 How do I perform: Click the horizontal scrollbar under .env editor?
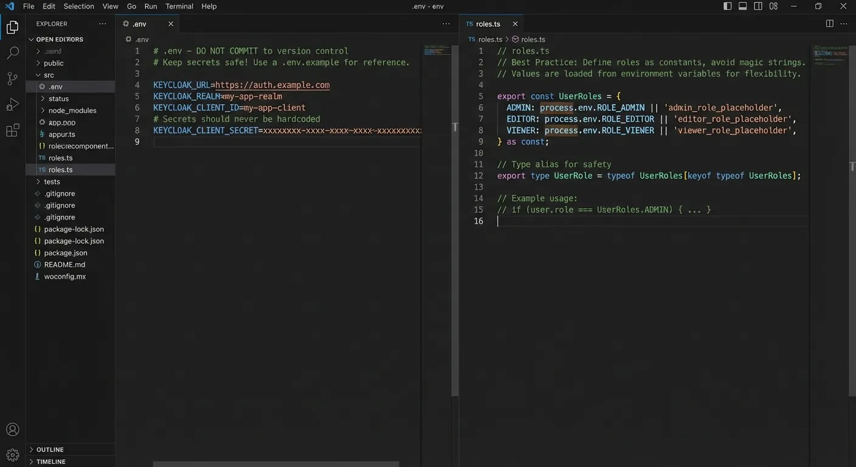click(275, 464)
